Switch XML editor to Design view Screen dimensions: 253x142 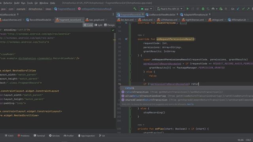(x=110, y=25)
